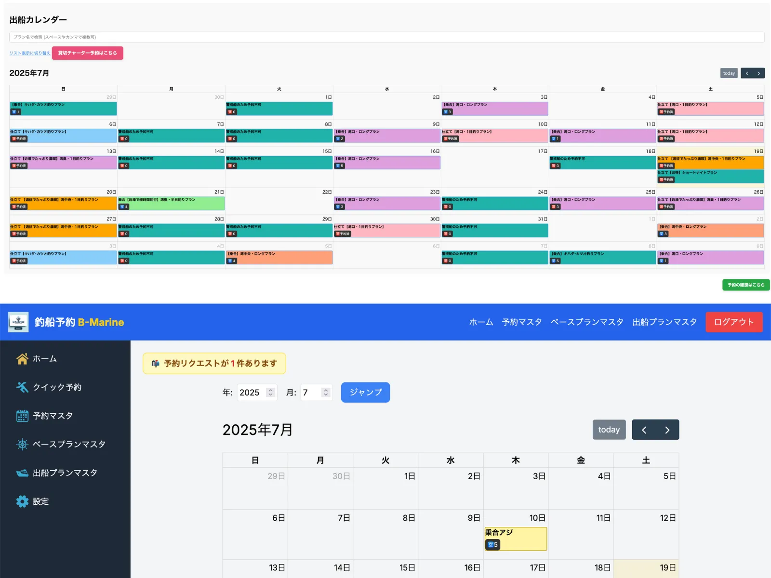Open 予約マスタ in the top navigation bar
The width and height of the screenshot is (771, 578).
pyautogui.click(x=522, y=322)
